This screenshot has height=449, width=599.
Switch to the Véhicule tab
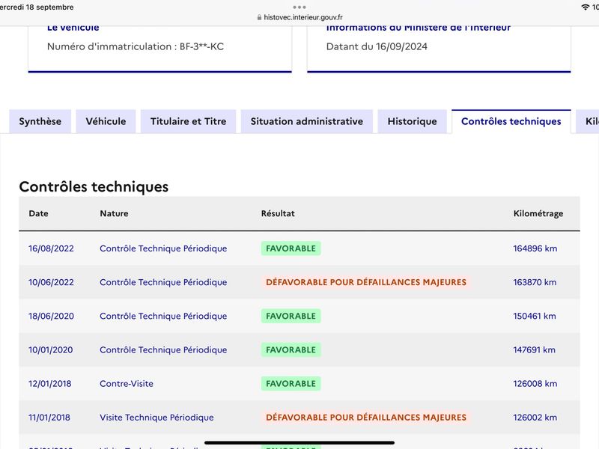106,121
